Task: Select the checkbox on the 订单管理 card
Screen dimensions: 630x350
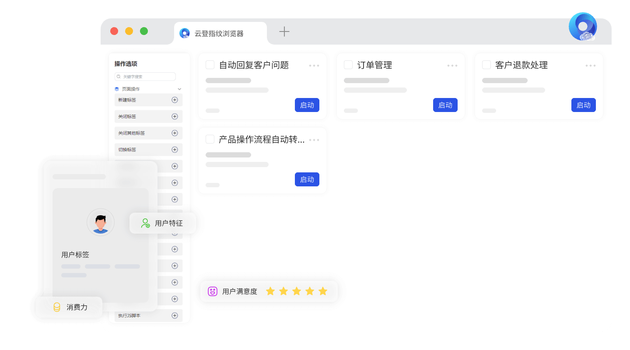Action: point(348,64)
